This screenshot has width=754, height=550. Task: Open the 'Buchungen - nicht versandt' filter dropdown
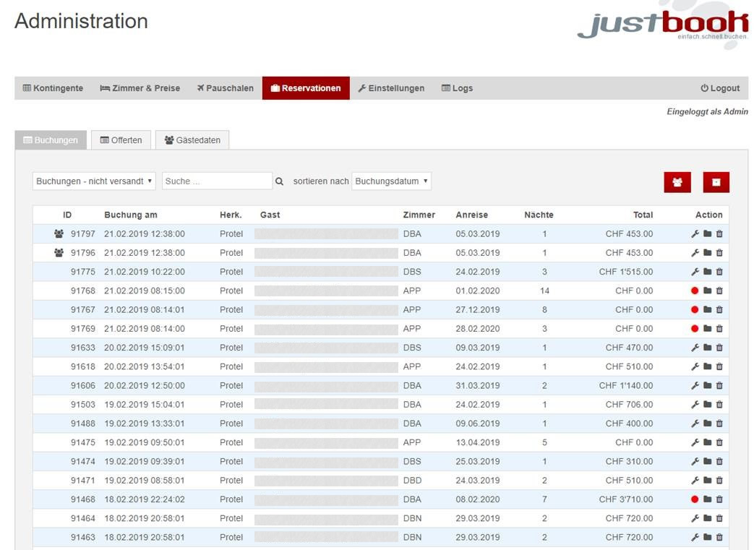point(94,181)
